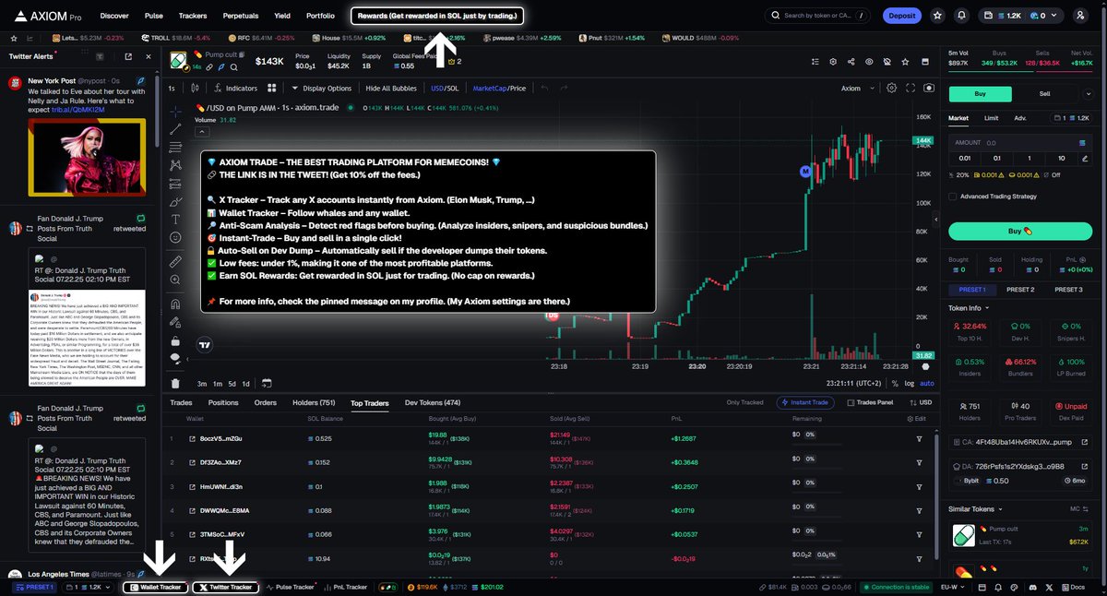1107x596 pixels.
Task: Add token to favorites star above chart
Action: (904, 61)
